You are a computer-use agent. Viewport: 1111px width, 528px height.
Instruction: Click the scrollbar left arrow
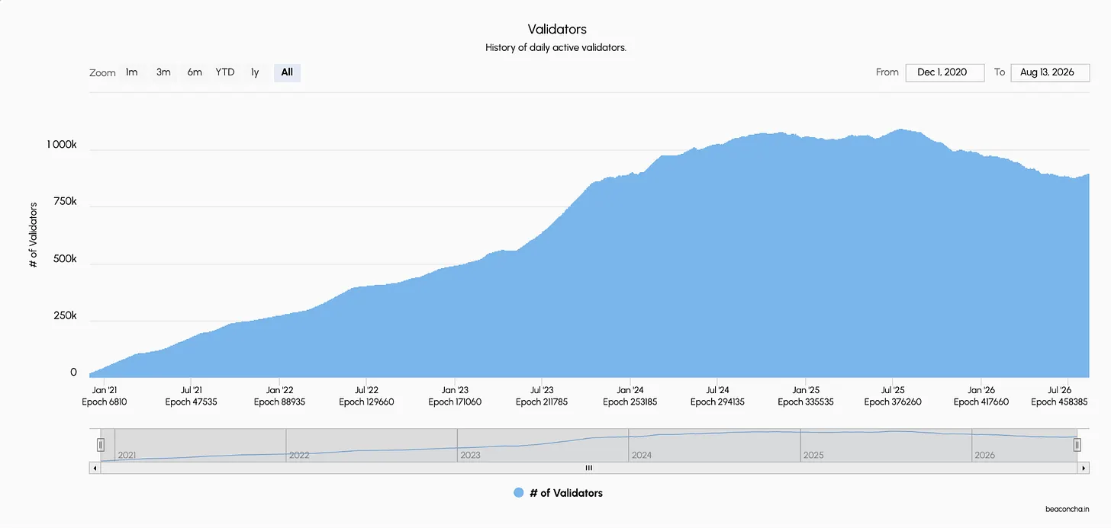click(95, 468)
